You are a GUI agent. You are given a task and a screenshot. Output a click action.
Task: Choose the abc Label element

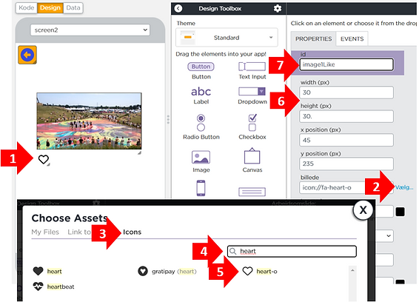(x=201, y=92)
